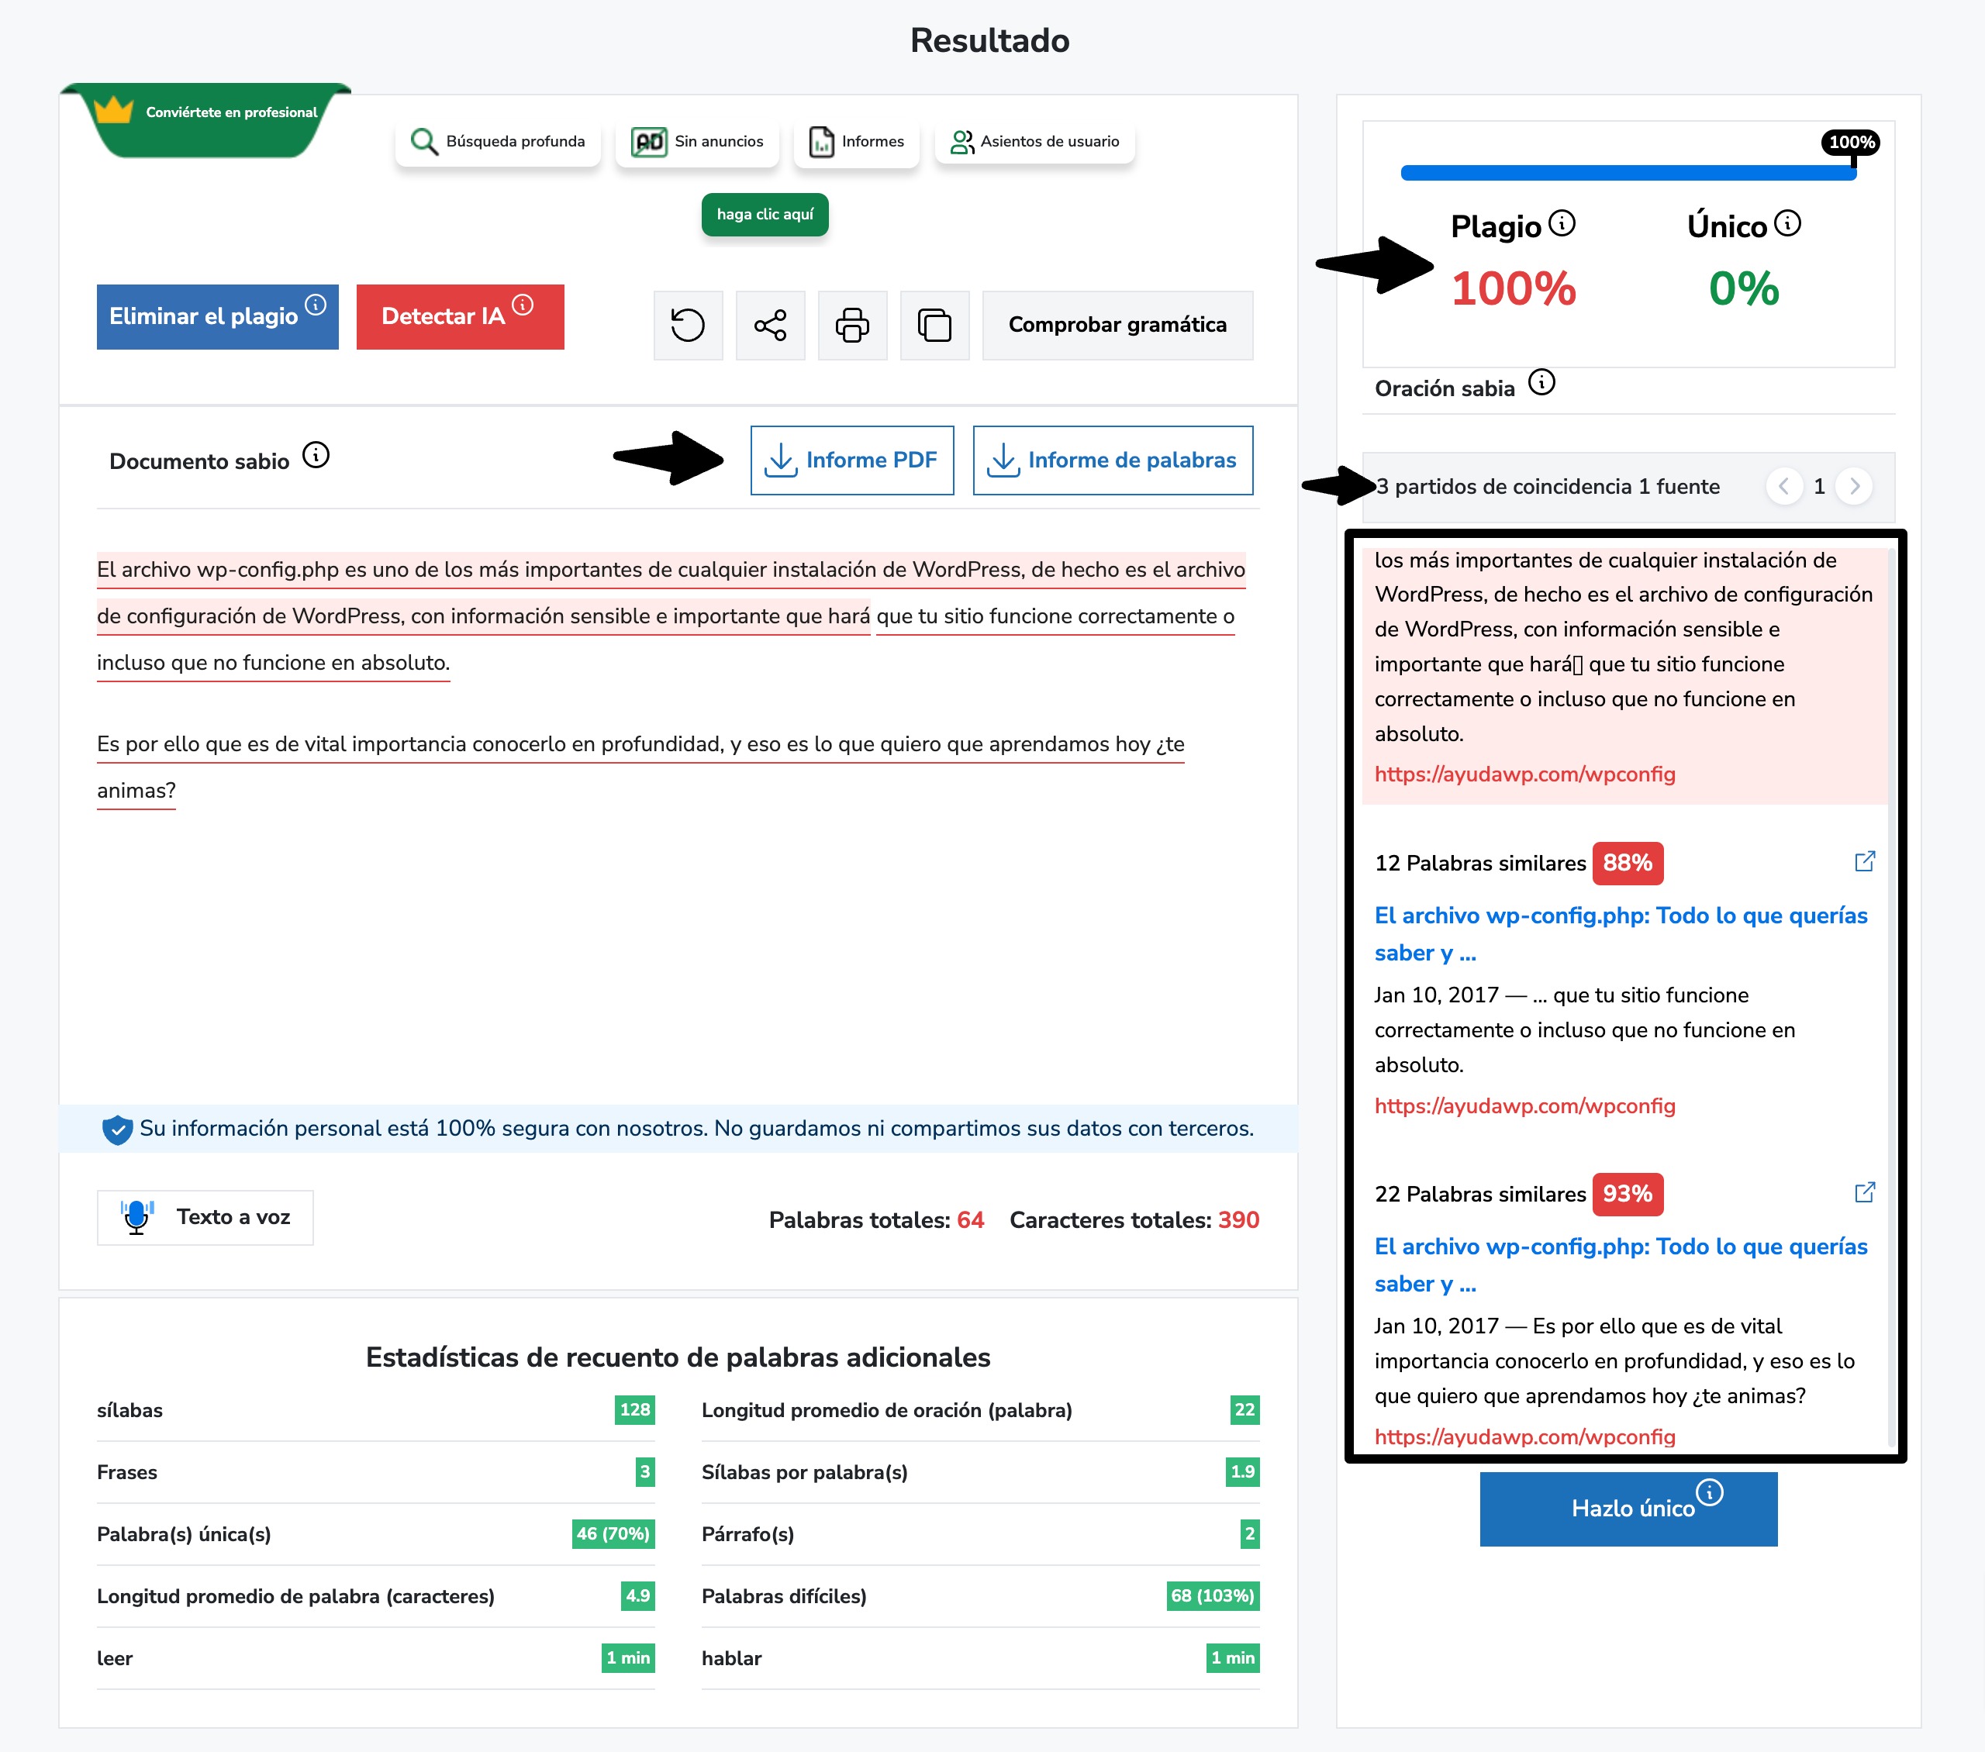Image resolution: width=1985 pixels, height=1752 pixels.
Task: Click the refresh/restart circular arrow icon
Action: (688, 324)
